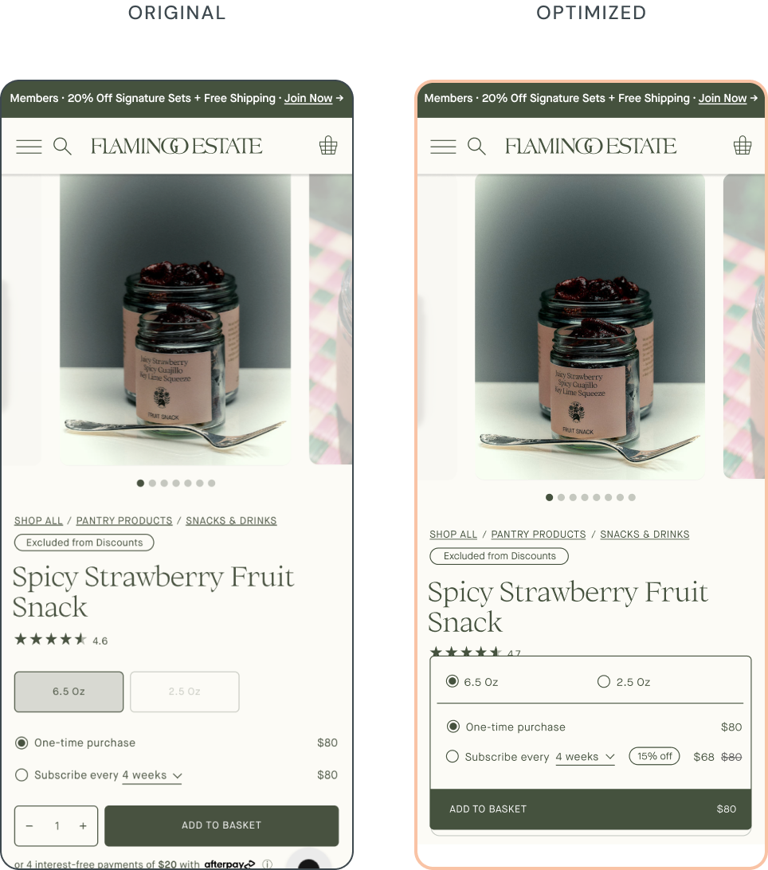Open Pantry Products breadcrumb in Original
Screen dimensions: 768x870
(124, 520)
